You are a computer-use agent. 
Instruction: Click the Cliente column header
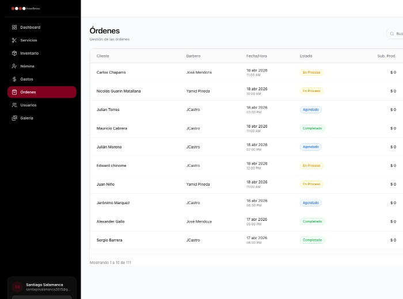point(102,56)
